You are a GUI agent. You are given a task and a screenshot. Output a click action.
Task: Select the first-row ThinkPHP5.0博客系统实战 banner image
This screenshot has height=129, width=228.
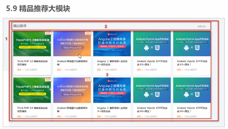[x=32, y=44]
